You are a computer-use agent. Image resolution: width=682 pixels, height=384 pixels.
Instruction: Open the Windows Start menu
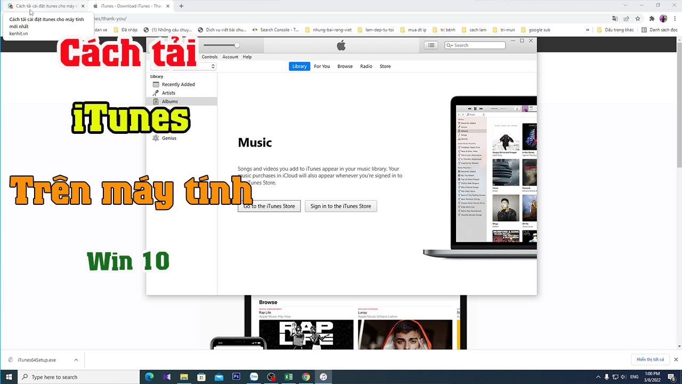pos(9,377)
